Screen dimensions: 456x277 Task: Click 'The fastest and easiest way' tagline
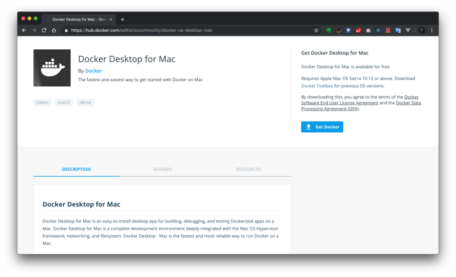pyautogui.click(x=140, y=79)
